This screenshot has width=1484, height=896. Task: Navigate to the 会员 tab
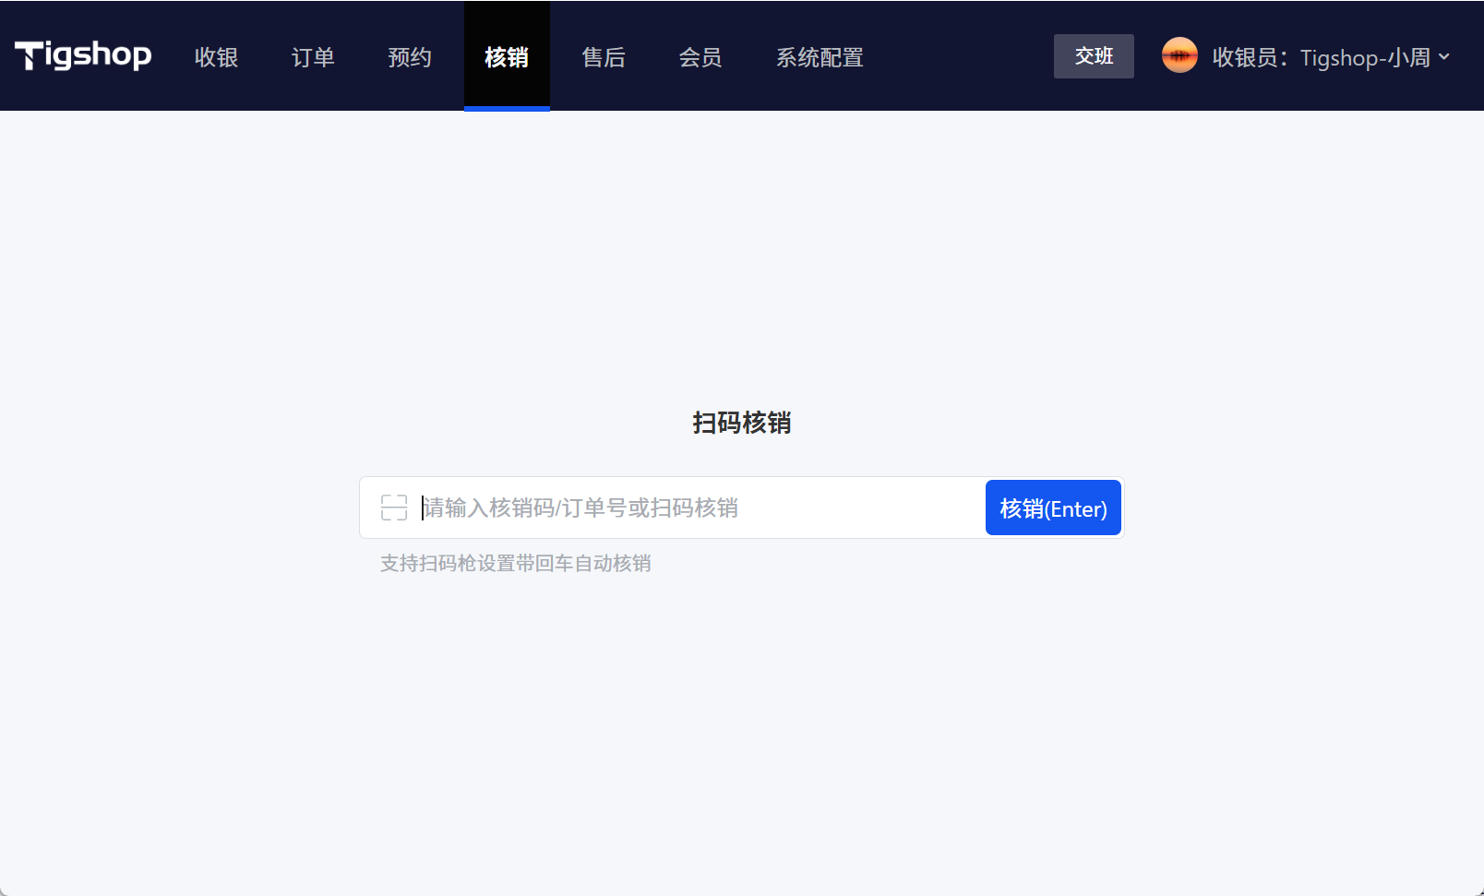(700, 57)
